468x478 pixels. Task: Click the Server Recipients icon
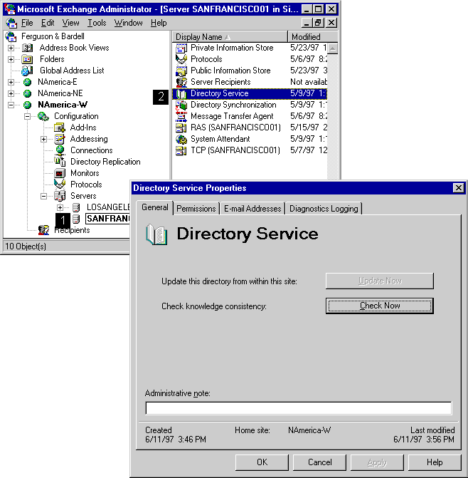click(x=181, y=82)
